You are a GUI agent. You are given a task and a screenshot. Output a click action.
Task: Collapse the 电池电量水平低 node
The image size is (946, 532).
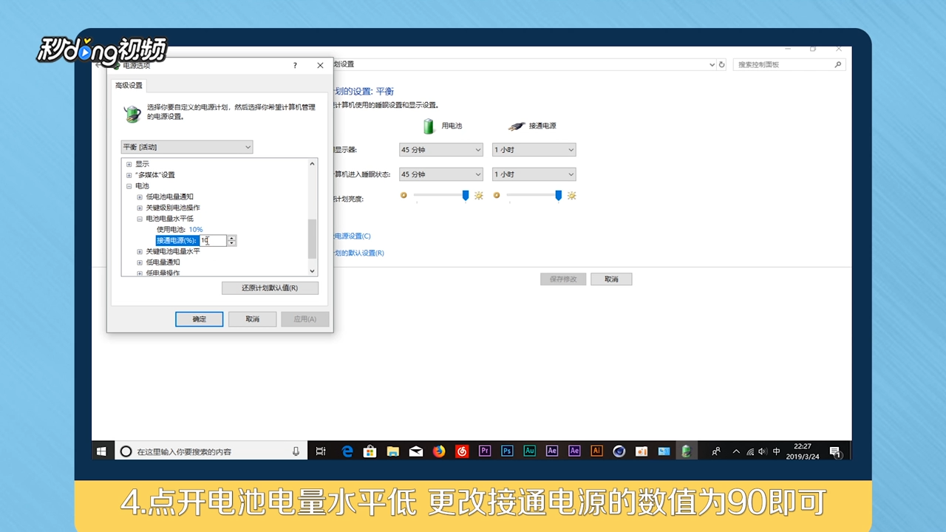pos(140,219)
